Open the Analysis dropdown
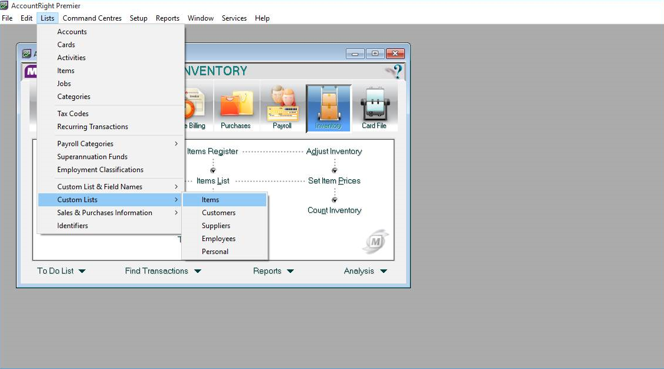This screenshot has width=664, height=369. point(365,271)
